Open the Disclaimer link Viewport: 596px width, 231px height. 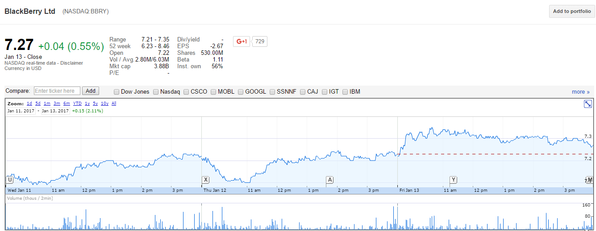[72, 63]
